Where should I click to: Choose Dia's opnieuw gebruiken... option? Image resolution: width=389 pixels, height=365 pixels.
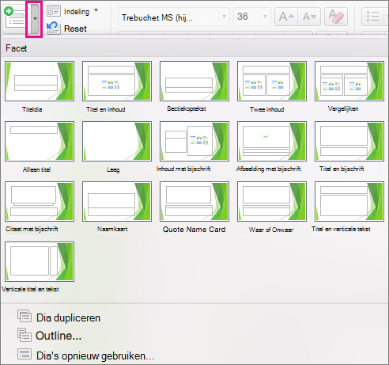[86, 355]
